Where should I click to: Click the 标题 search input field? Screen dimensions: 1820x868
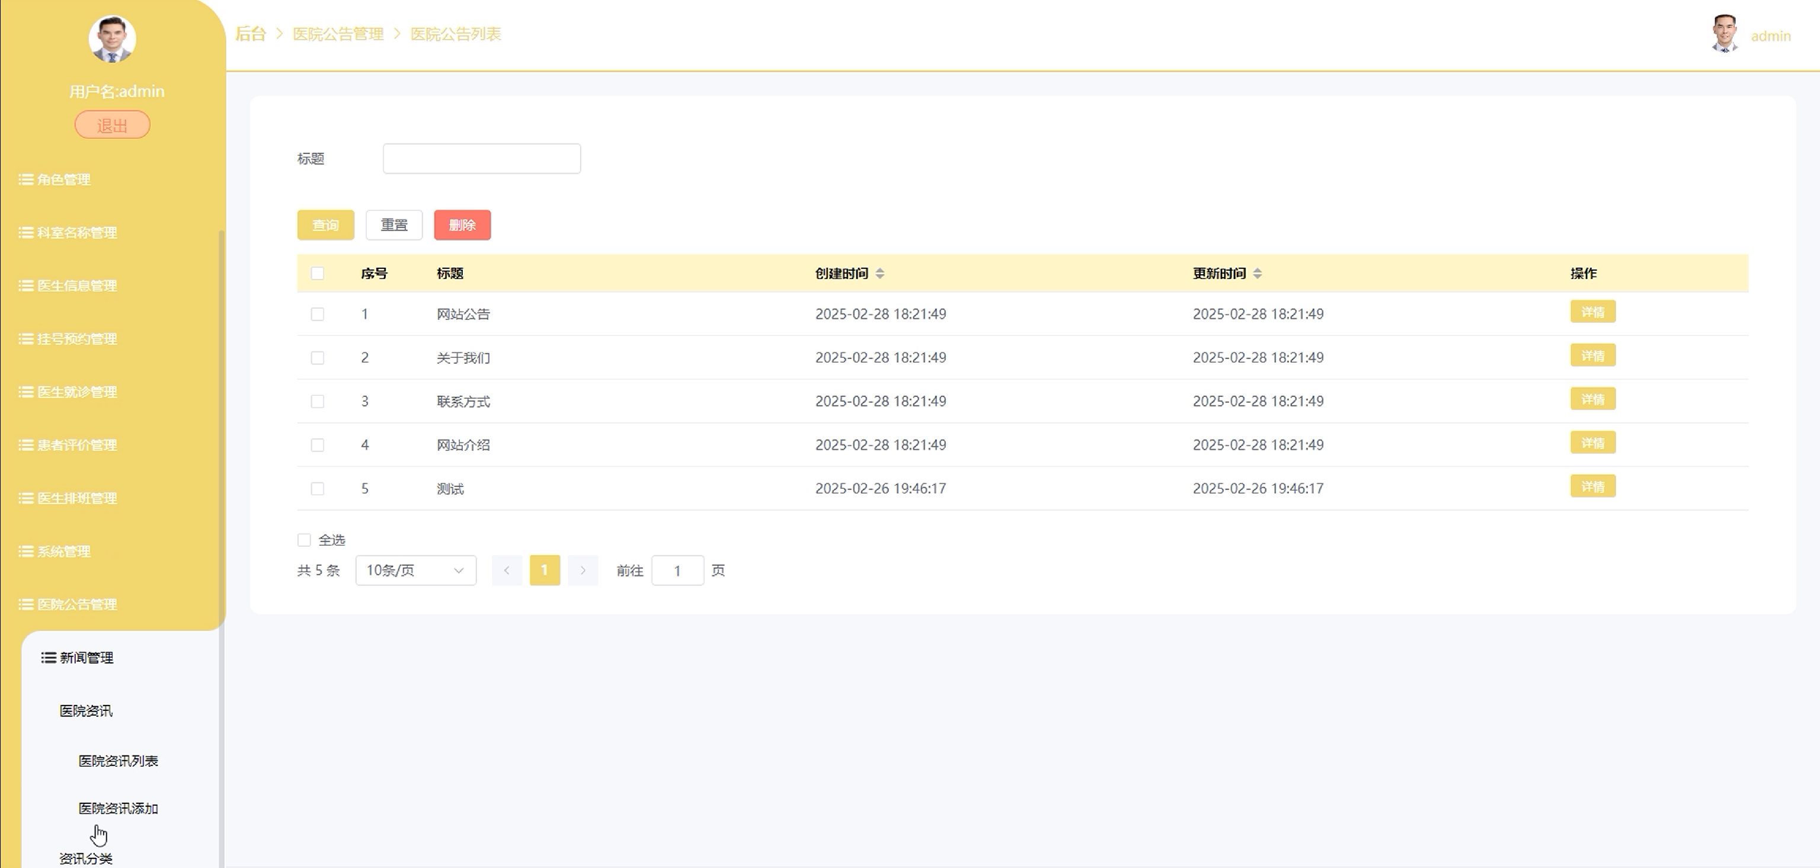tap(482, 158)
